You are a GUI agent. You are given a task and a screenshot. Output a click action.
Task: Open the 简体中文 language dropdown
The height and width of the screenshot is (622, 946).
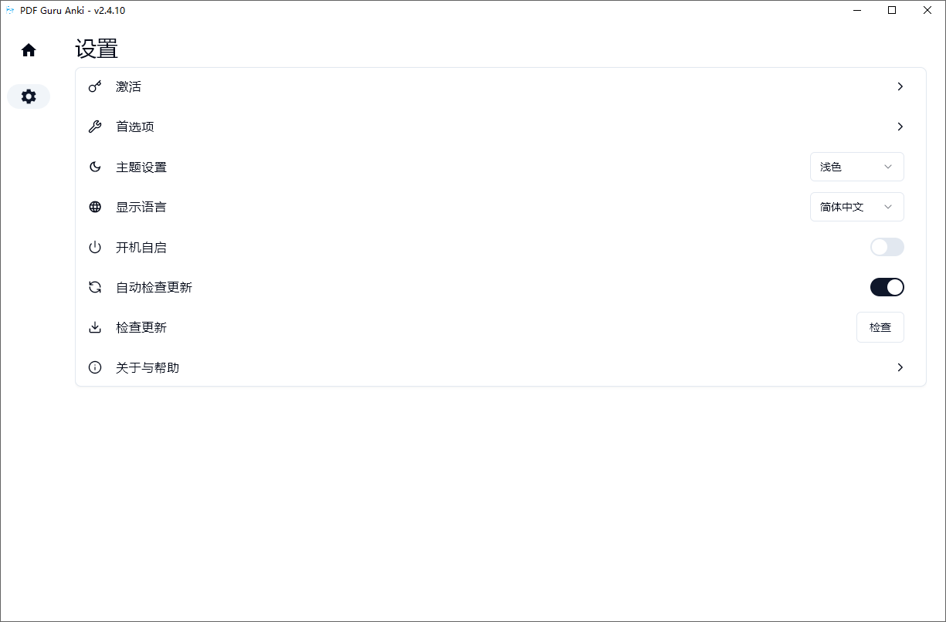856,207
